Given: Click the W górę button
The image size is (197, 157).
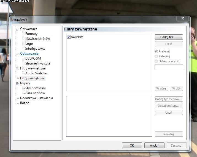Looking at the screenshot, I should [x=161, y=88].
